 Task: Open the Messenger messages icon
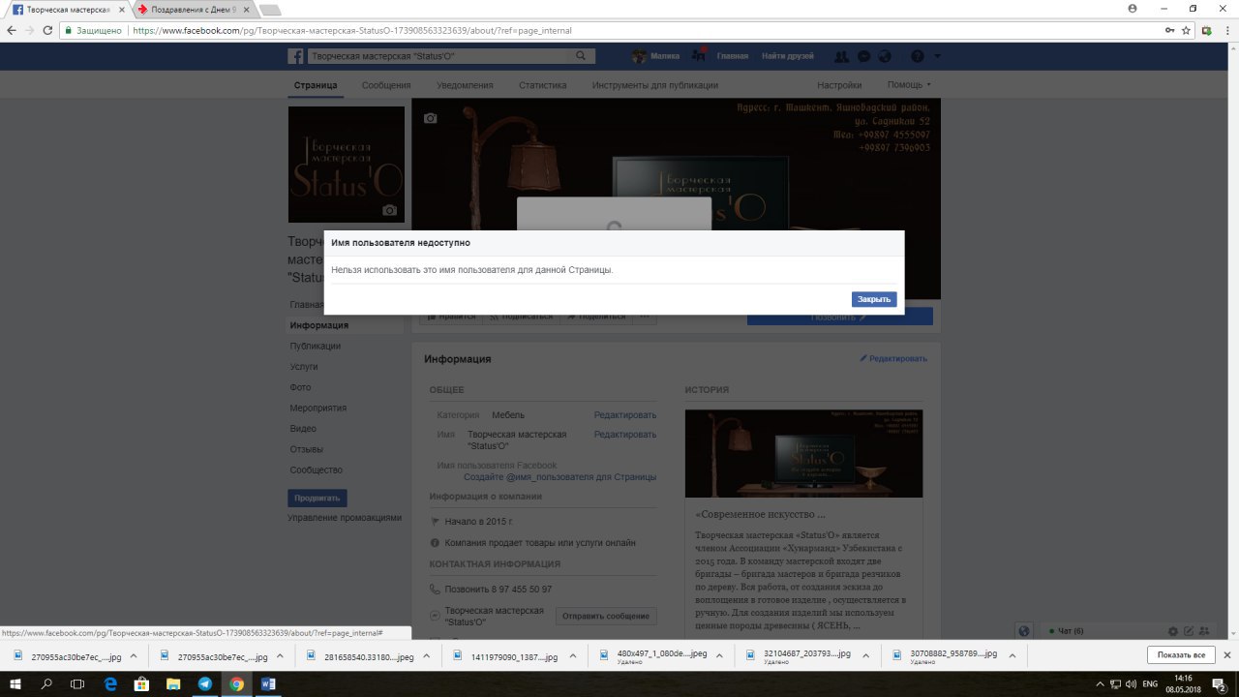(863, 56)
